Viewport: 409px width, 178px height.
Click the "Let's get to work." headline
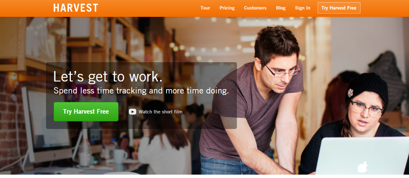click(108, 77)
